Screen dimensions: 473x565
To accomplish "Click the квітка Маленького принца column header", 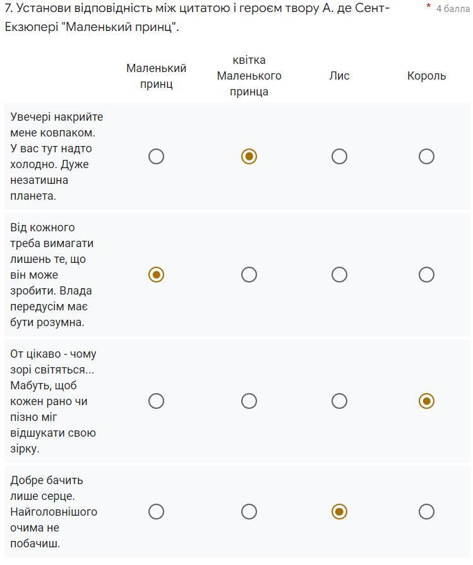I will [x=249, y=76].
